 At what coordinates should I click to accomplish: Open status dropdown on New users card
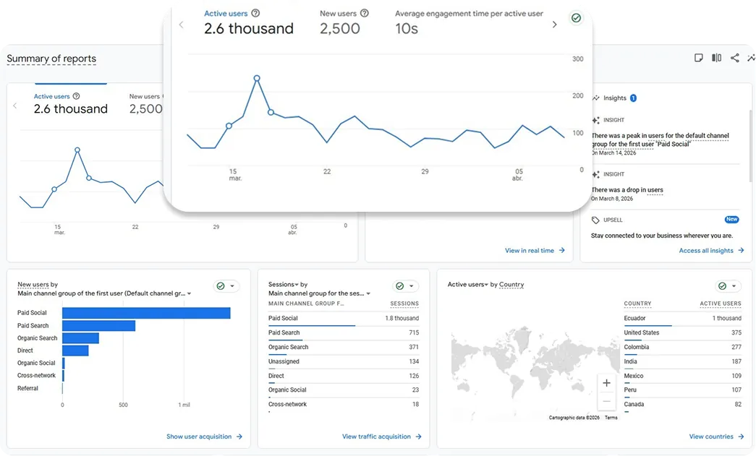point(226,286)
